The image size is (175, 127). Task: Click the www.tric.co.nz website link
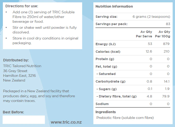click(x=66, y=122)
